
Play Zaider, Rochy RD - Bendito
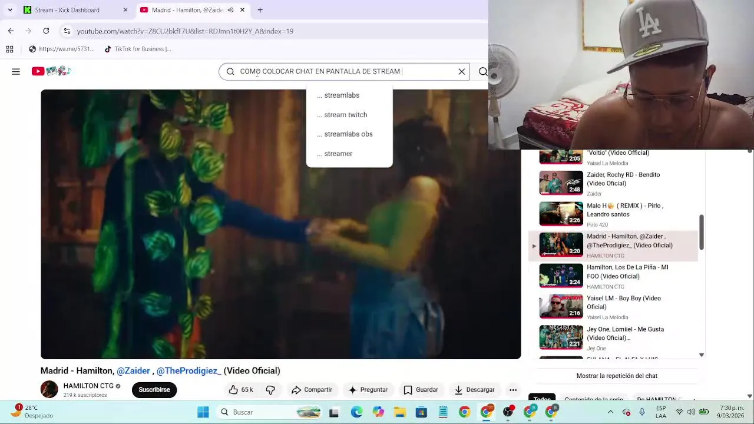613,184
